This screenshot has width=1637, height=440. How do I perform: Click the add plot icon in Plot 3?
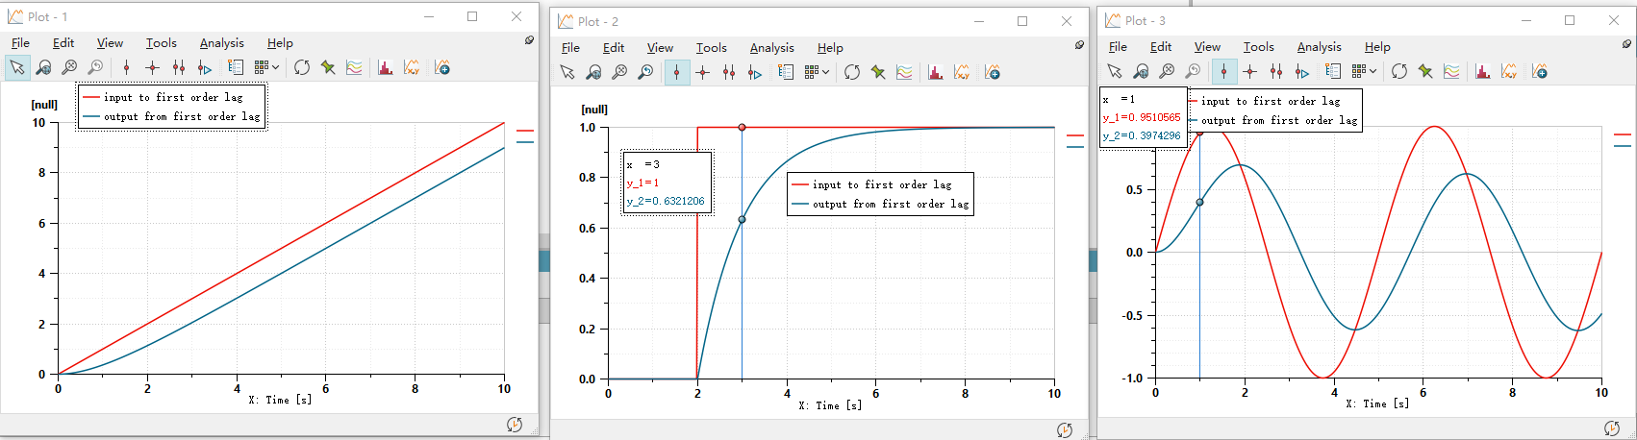[1540, 71]
